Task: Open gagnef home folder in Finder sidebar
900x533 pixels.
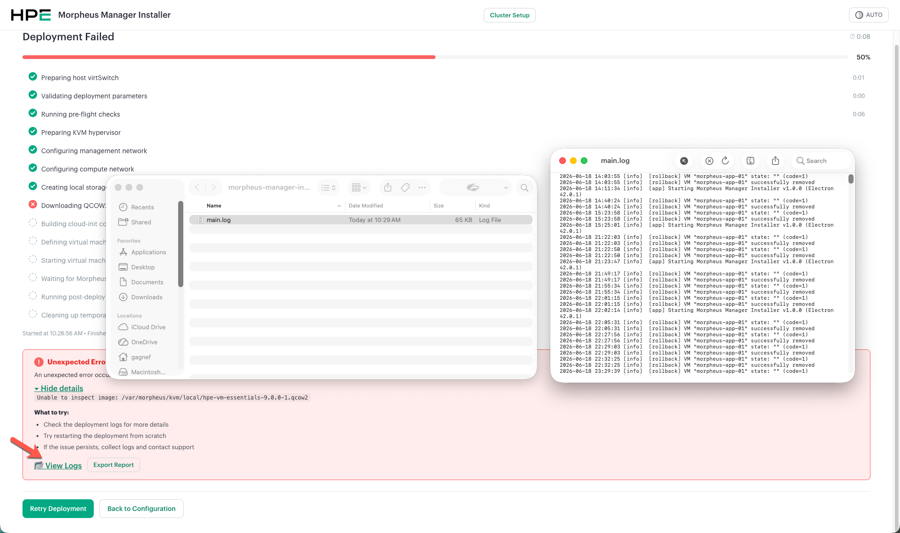Action: pyautogui.click(x=141, y=357)
